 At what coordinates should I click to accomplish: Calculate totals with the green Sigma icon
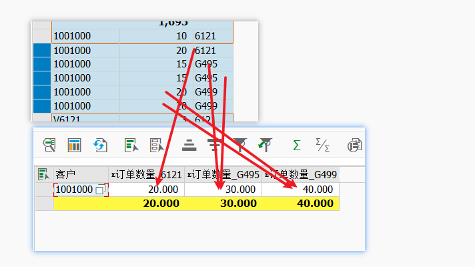[x=297, y=145]
